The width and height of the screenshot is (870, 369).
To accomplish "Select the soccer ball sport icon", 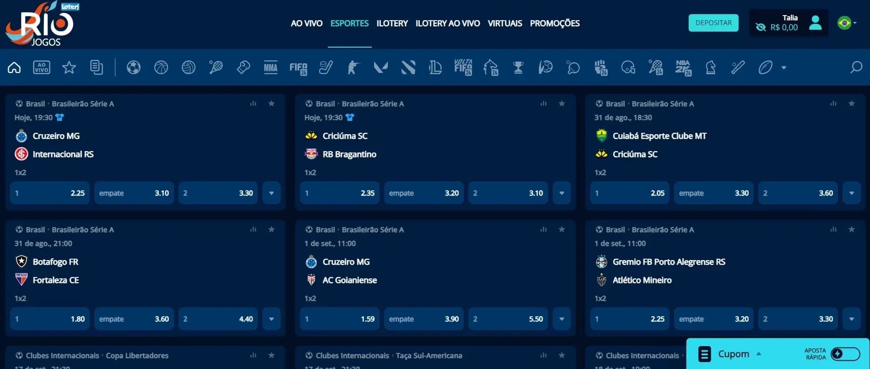I will tap(133, 68).
